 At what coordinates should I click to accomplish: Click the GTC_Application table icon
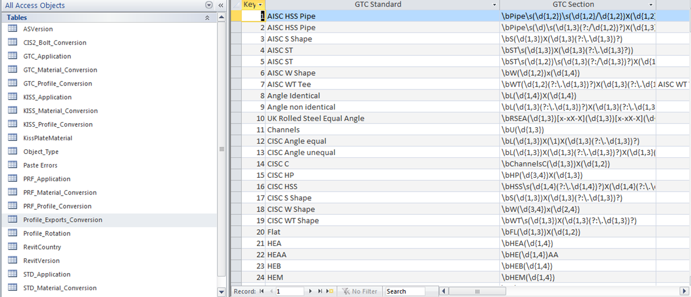pyautogui.click(x=13, y=56)
